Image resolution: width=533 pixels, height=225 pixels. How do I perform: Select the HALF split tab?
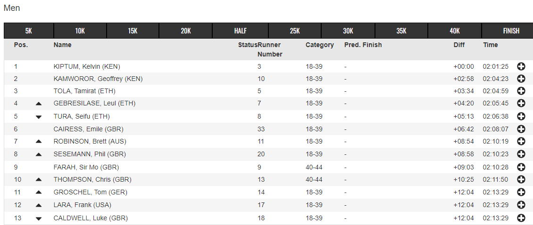(x=241, y=31)
